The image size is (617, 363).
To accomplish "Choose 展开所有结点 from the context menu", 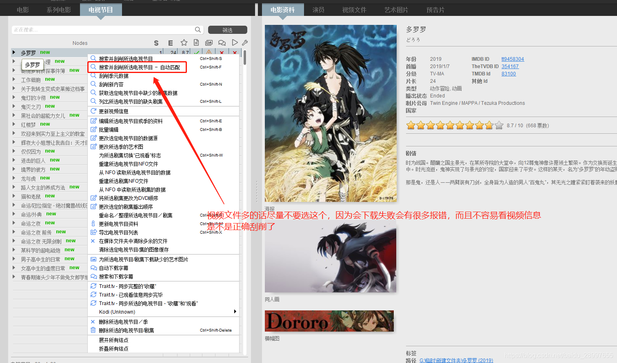I will click(x=113, y=340).
